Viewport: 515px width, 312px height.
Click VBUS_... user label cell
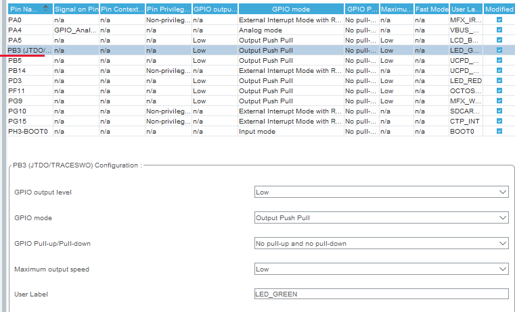click(x=466, y=30)
